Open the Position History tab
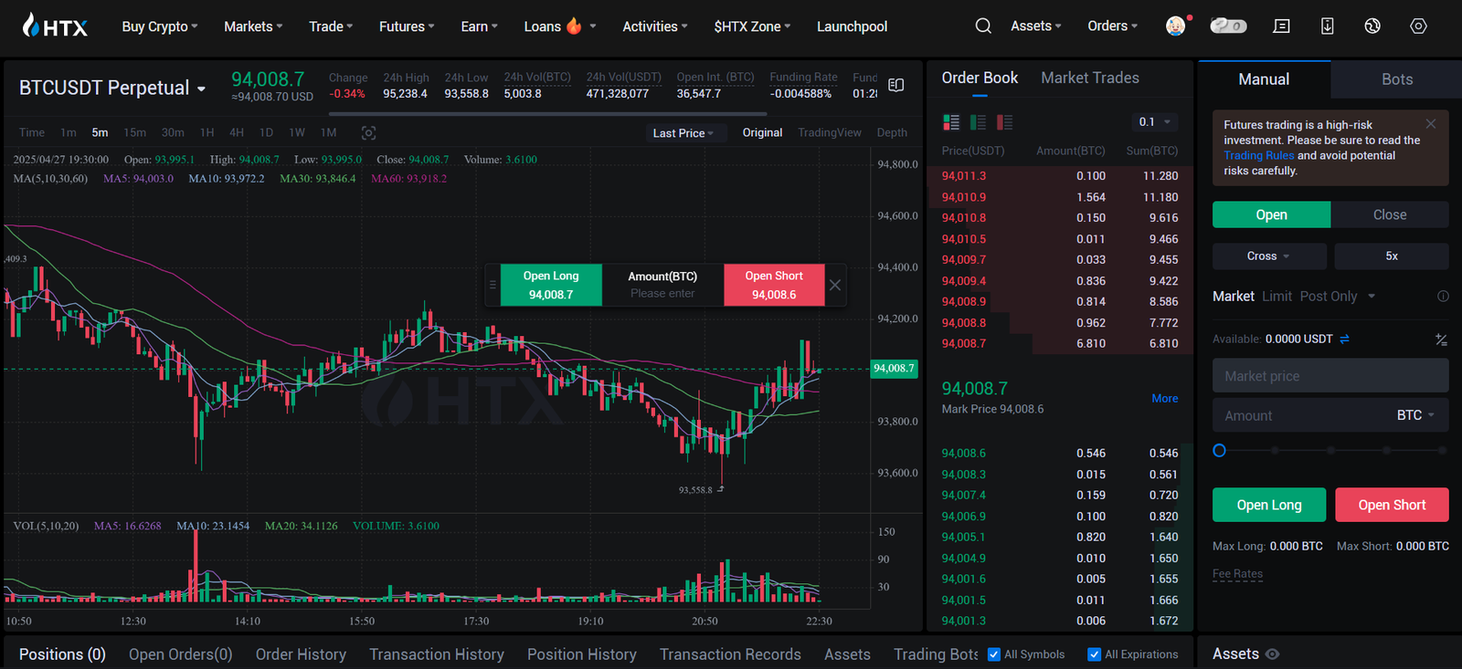This screenshot has height=669, width=1462. point(582,654)
